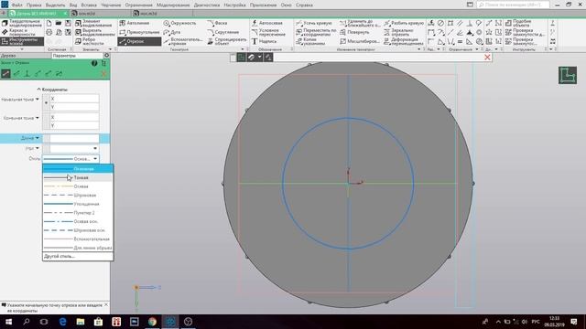Image resolution: width=586 pixels, height=329 pixels.
Task: Click the command search field
Action: [x=513, y=5]
